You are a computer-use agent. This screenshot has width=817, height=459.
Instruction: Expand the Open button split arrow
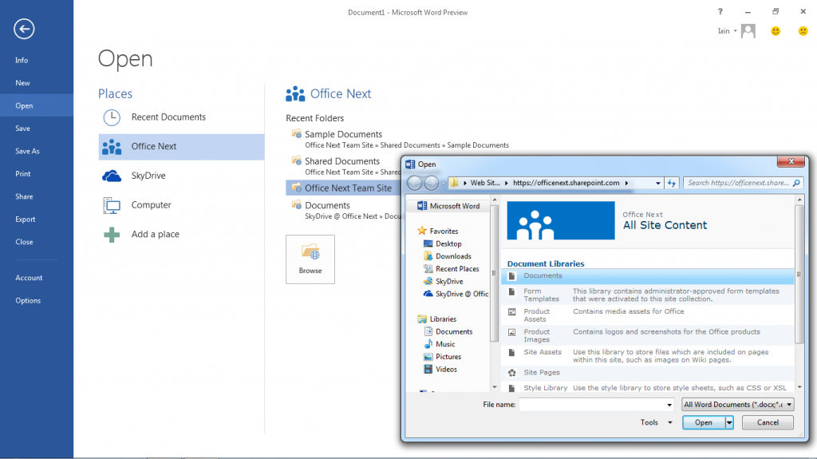(x=728, y=423)
